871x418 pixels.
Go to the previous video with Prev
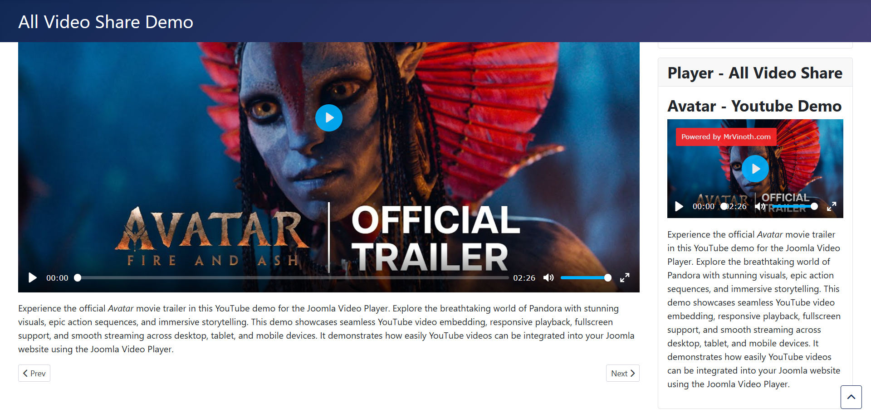click(34, 373)
